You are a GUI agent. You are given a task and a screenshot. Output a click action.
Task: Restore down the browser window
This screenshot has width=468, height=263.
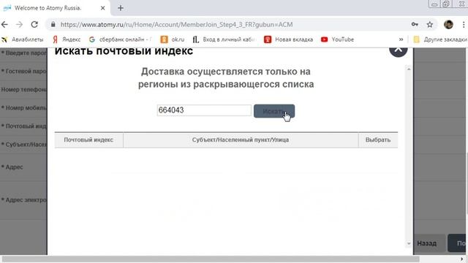coord(446,4)
